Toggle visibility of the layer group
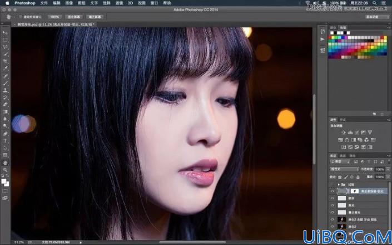This screenshot has width=392, height=245. point(333,184)
